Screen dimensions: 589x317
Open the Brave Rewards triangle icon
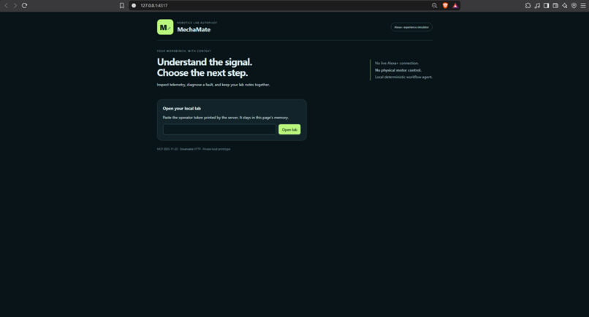pyautogui.click(x=455, y=6)
